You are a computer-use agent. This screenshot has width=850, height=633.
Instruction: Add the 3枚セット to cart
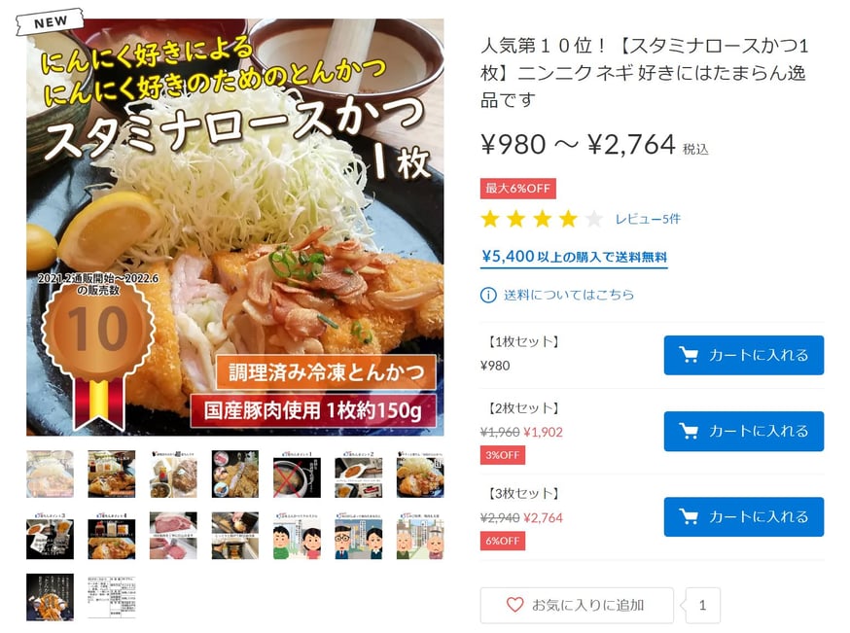(x=744, y=516)
